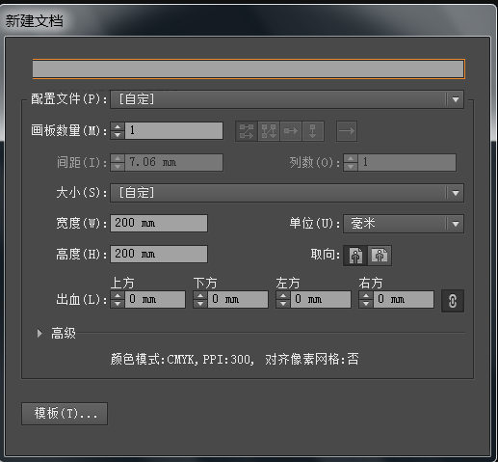The image size is (498, 462).
Task: Open the 大小 size dropdown
Action: [x=287, y=193]
